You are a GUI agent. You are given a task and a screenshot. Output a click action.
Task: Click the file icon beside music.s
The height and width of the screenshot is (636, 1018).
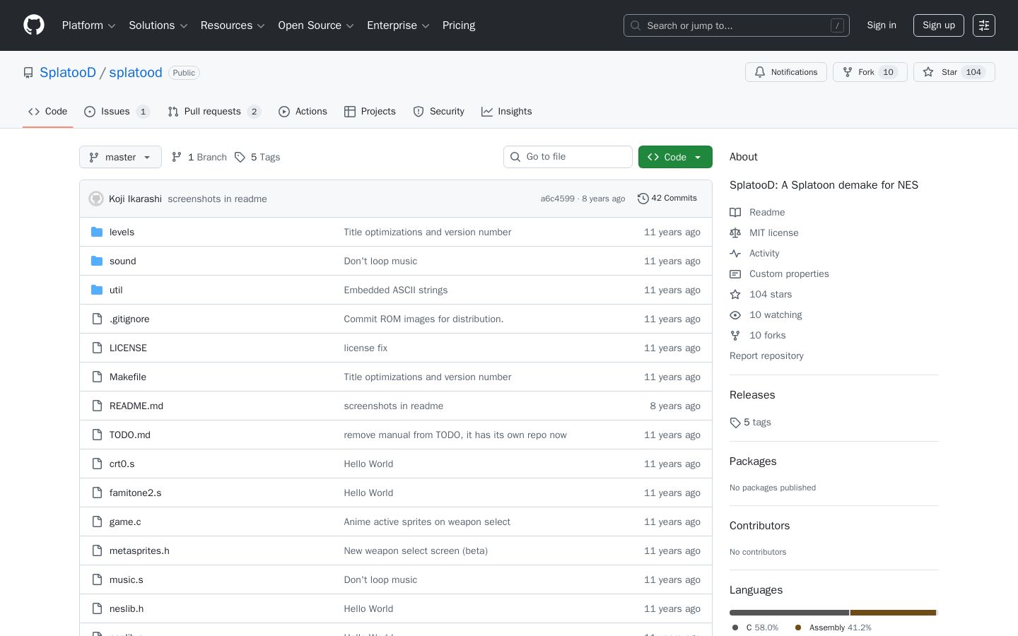97,579
